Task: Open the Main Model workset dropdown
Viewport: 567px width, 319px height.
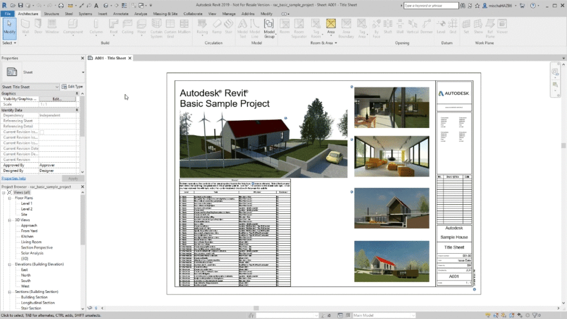Action: pyautogui.click(x=384, y=315)
